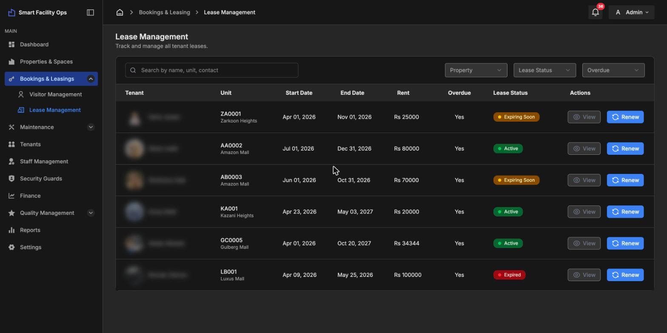Toggle the sidebar collapse icon
This screenshot has height=333, width=667.
pyautogui.click(x=90, y=12)
